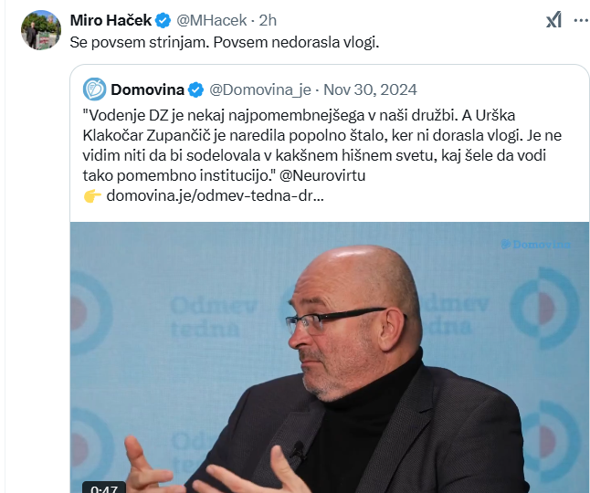Select the text 'Se povsem strinjam'

pos(139,43)
